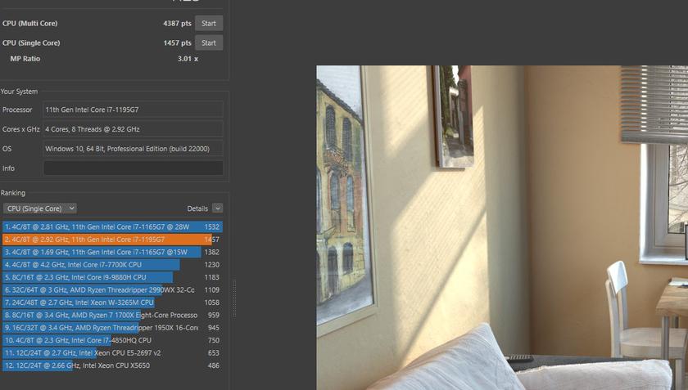The width and height of the screenshot is (688, 390).
Task: Open the CPU (Single Core) ranking dropdown
Action: click(39, 208)
